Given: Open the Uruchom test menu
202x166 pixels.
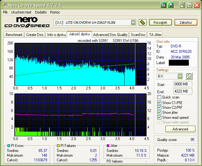Looking at the screenshot, I should [x=21, y=12].
